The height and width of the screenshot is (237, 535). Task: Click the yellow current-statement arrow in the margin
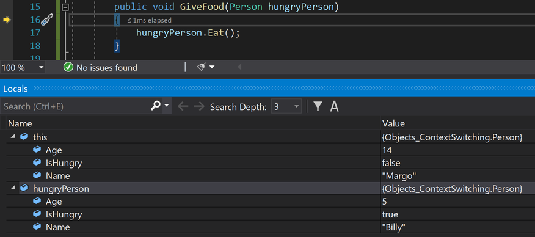point(7,20)
